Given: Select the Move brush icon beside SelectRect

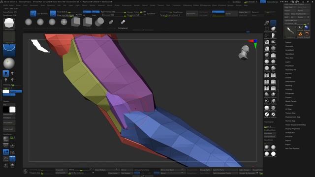Looking at the screenshot, I should pos(273,29).
